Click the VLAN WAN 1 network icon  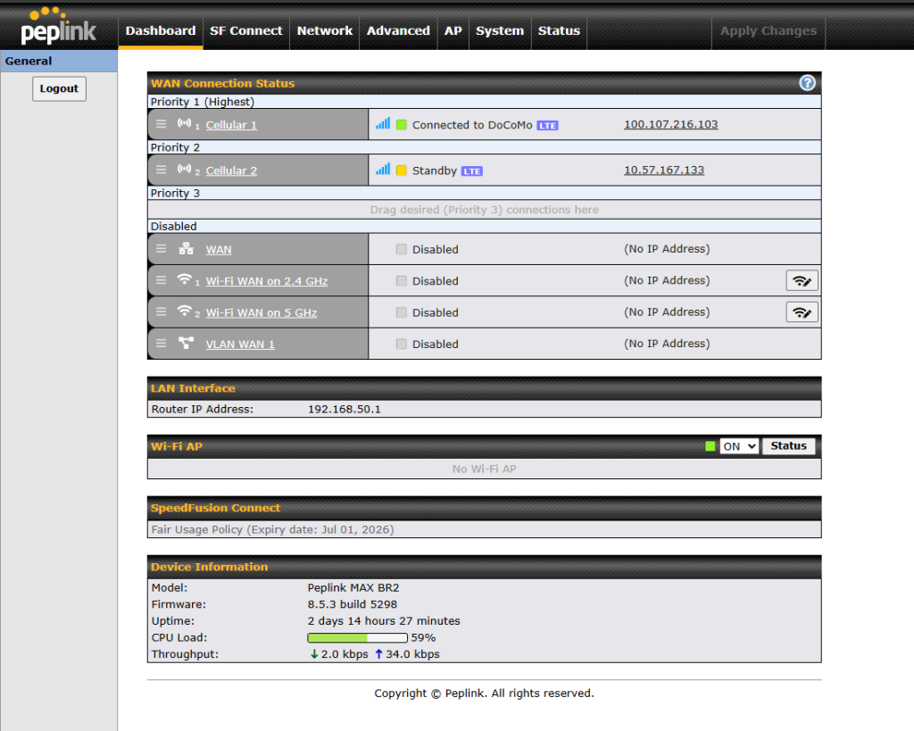point(186,344)
